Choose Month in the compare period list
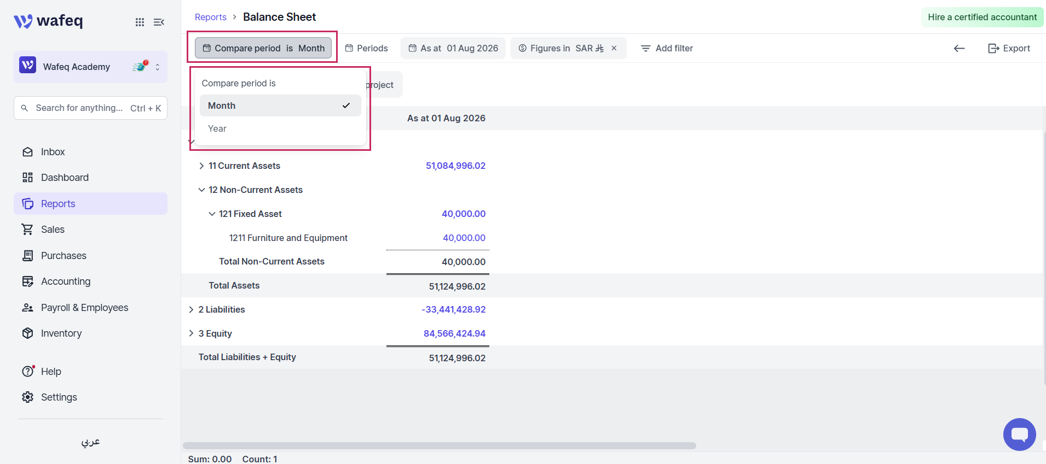The image size is (1046, 464). (280, 105)
